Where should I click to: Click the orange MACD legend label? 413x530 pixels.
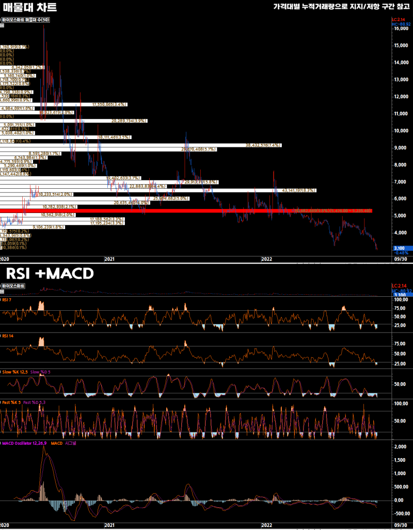(57, 443)
